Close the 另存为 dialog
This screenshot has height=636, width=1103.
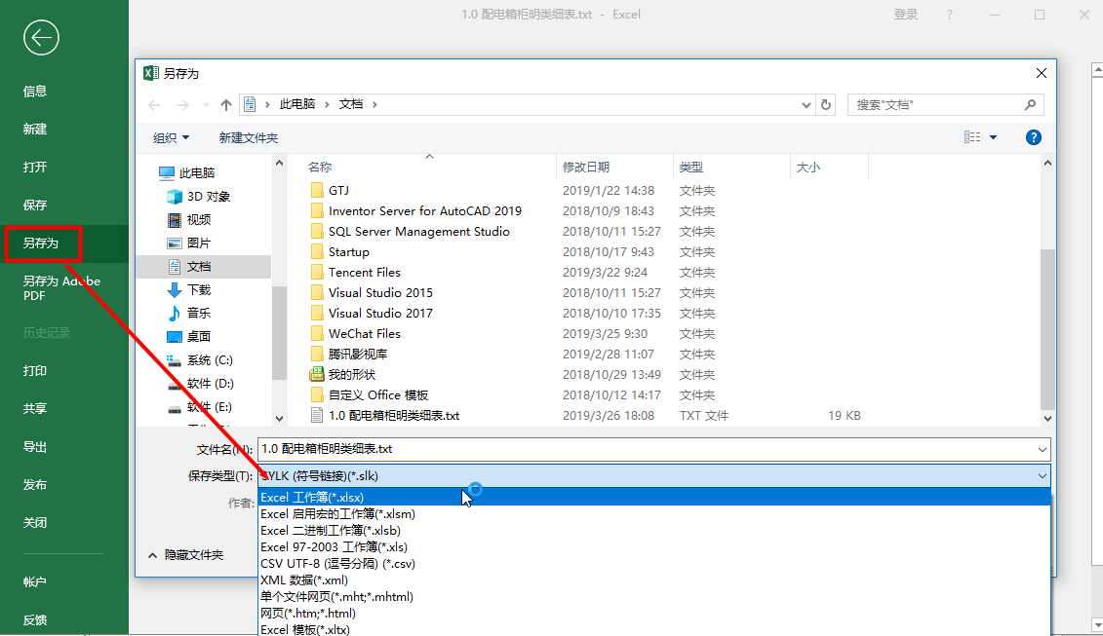coord(1042,73)
